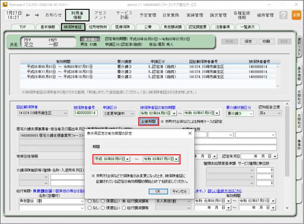Image resolution: width=304 pixels, height=224 pixels.
Task: Open the 請求管理 menu
Action: tap(218, 15)
